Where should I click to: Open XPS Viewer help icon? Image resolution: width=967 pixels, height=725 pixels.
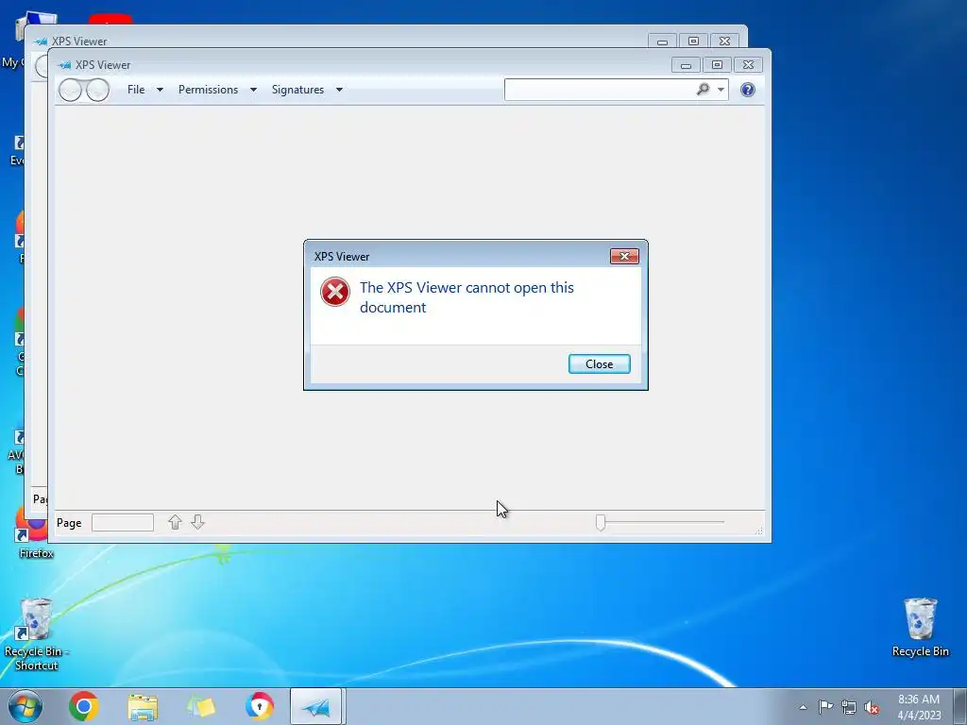tap(748, 90)
